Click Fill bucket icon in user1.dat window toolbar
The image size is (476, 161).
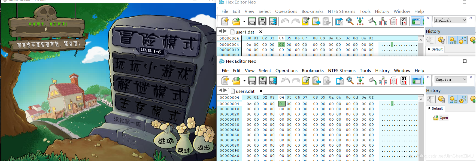coord(372,21)
